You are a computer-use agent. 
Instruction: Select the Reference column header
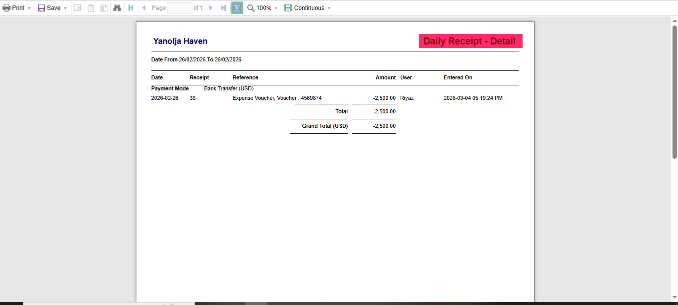tap(245, 77)
